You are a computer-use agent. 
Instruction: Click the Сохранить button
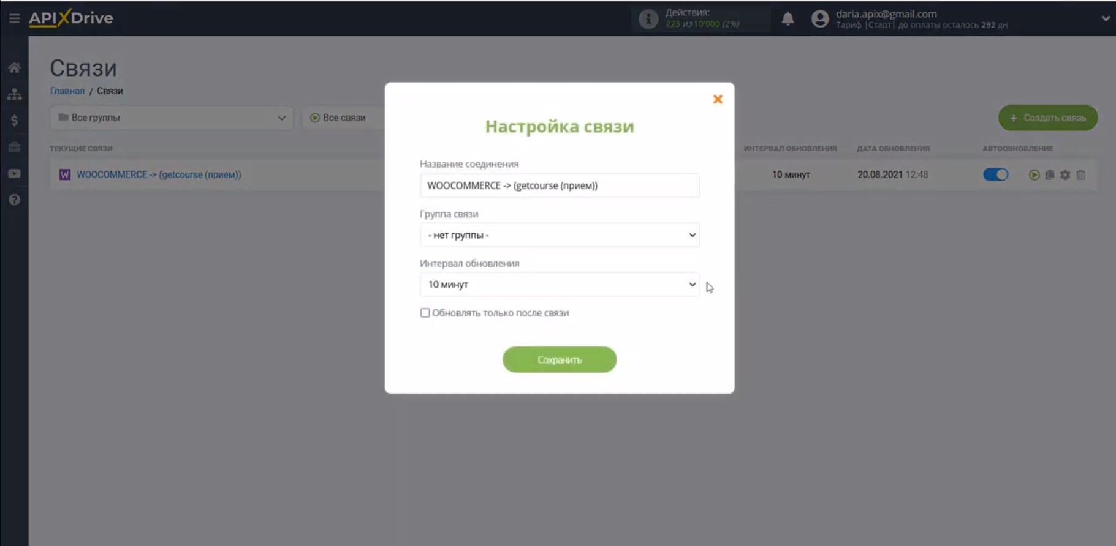pos(560,360)
